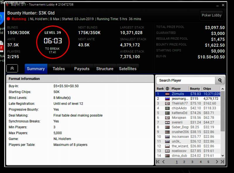This screenshot has height=173, width=234.
Task: Sort players by the globe country column
Action: tap(167, 89)
